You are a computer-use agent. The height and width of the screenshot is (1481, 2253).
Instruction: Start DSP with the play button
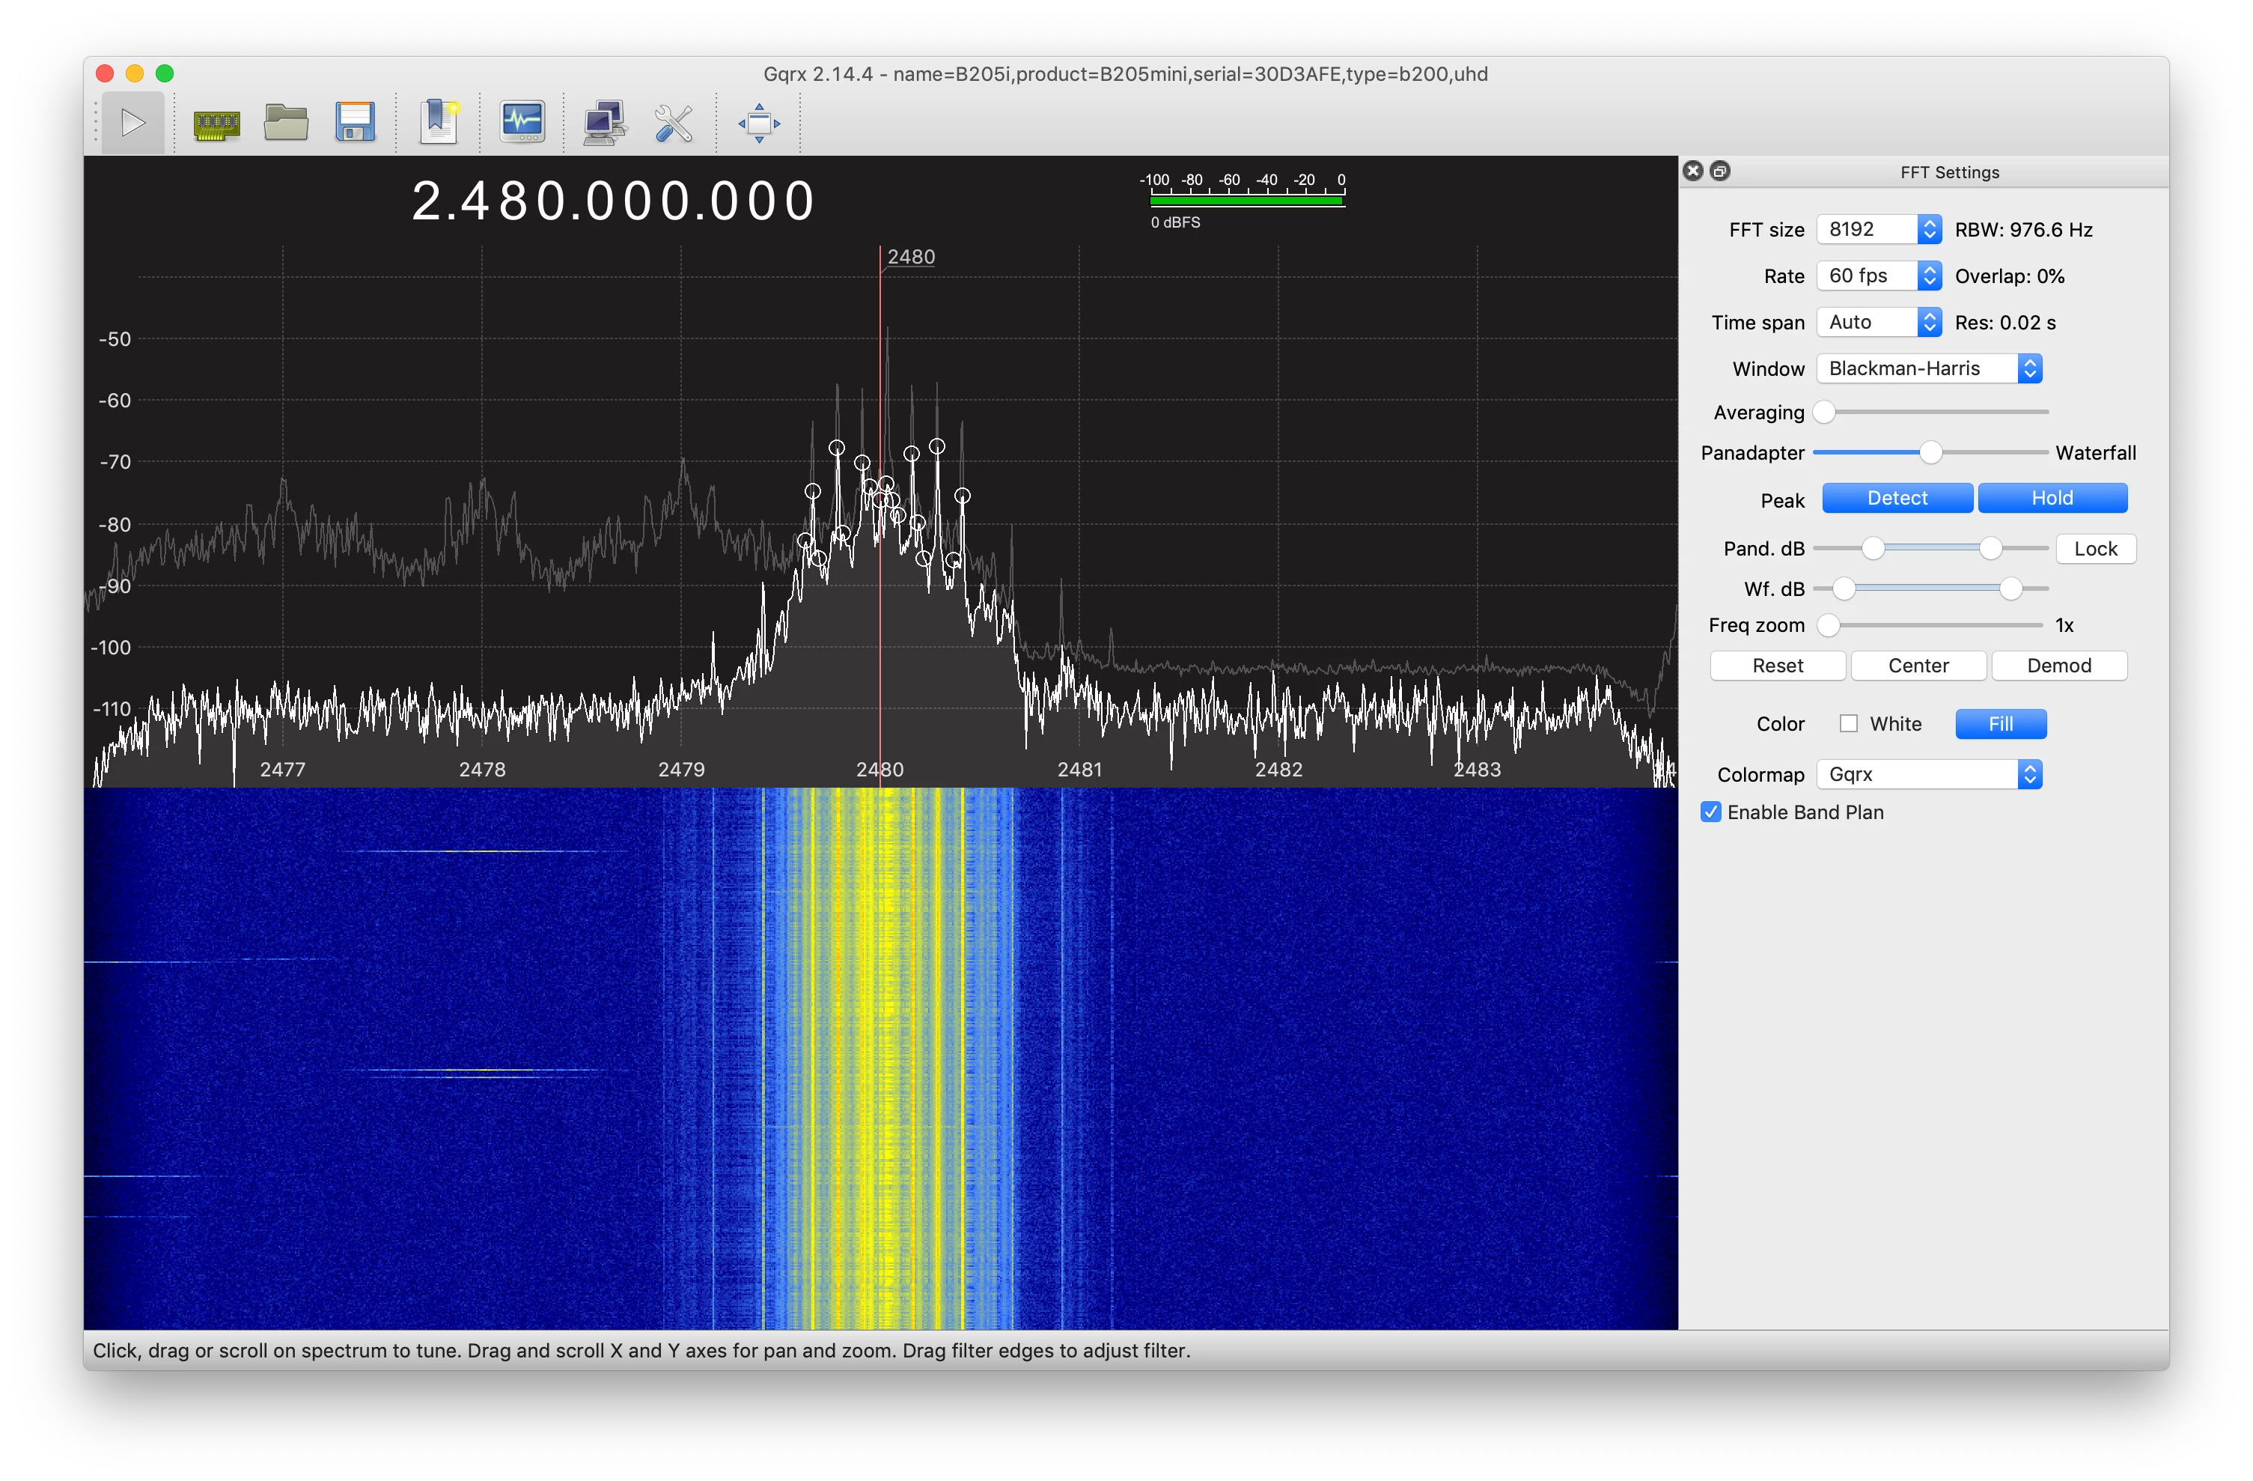(133, 123)
